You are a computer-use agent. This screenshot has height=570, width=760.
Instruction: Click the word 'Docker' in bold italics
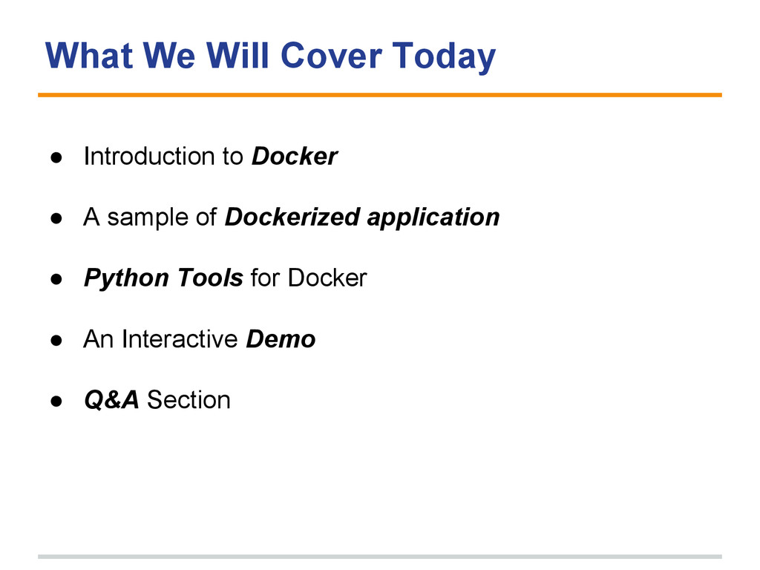click(x=294, y=157)
